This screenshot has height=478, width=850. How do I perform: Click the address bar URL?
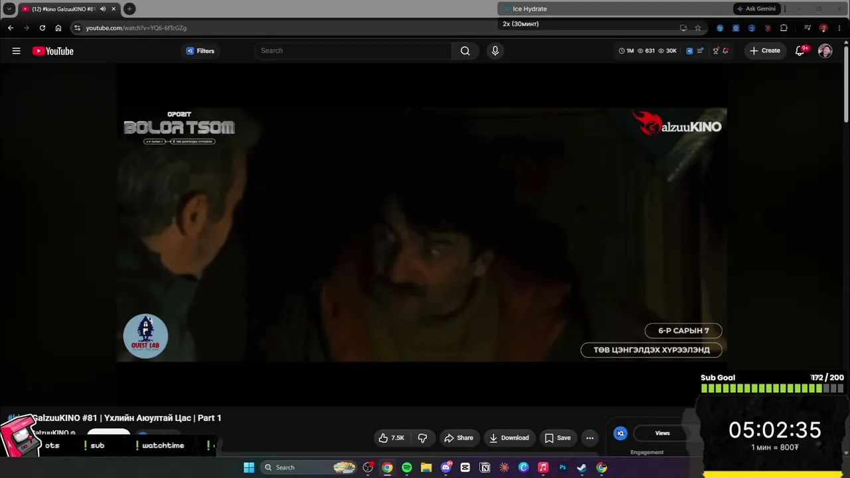[x=136, y=28]
